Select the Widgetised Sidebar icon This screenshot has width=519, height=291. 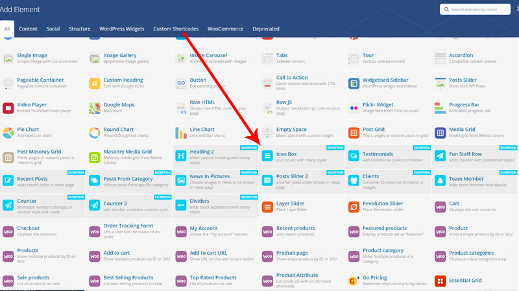point(354,84)
